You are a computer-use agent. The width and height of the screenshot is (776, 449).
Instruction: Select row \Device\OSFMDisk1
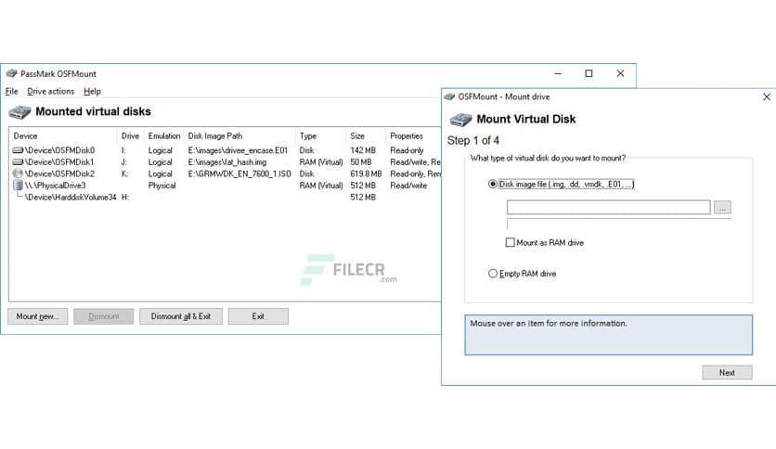coord(226,162)
